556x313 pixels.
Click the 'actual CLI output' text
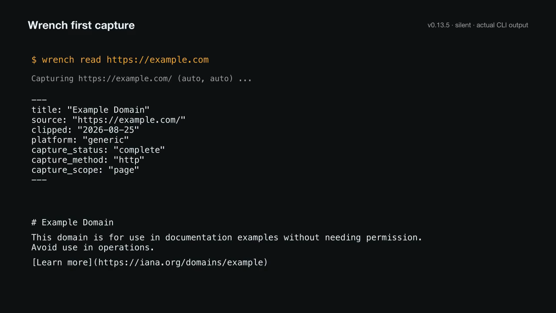click(502, 25)
